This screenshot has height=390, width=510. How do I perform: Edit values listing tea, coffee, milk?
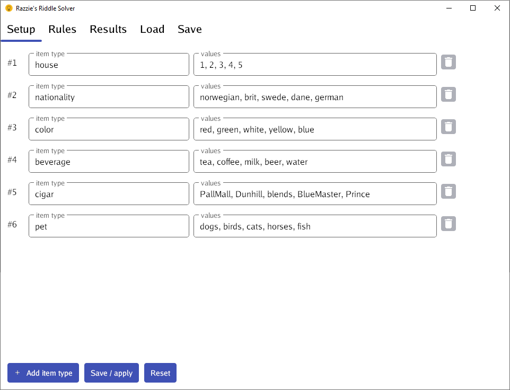(315, 161)
